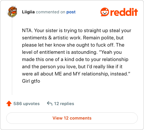Click the "View 12 comments" button
This screenshot has height=130, width=144.
(x=72, y=118)
